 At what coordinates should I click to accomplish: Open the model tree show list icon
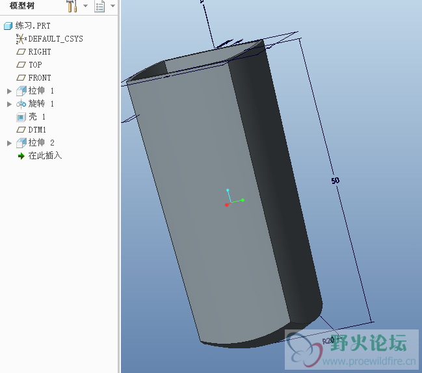point(99,6)
